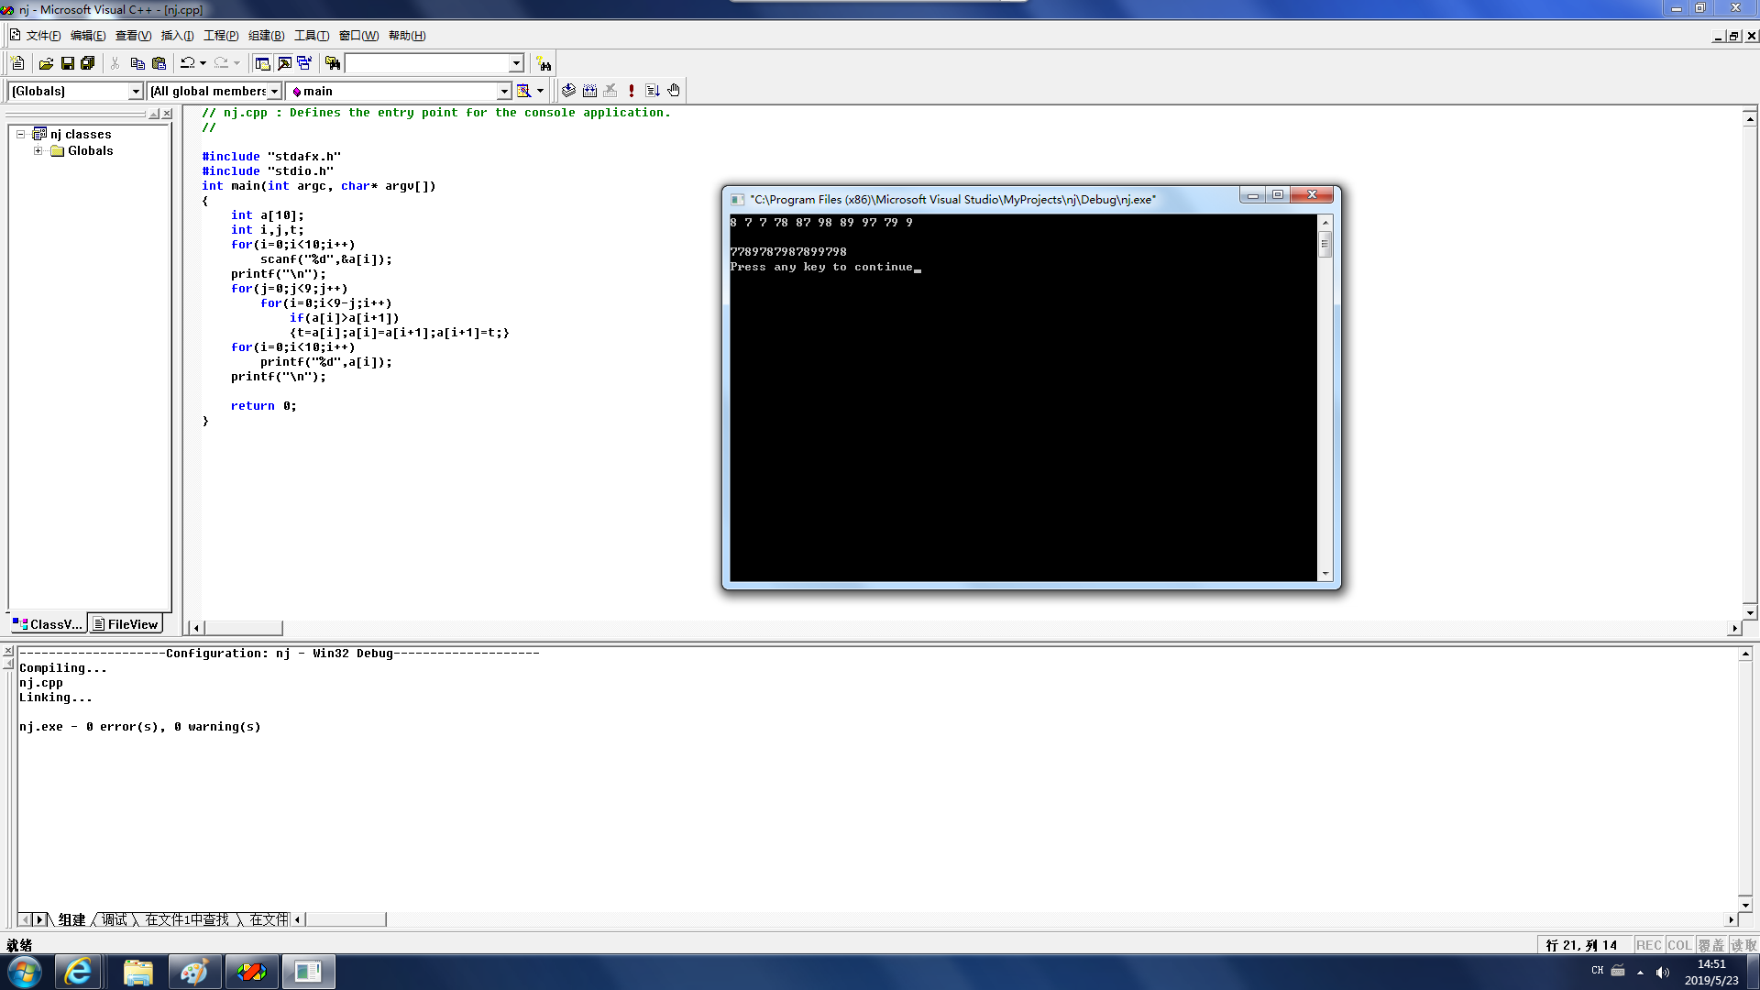The height and width of the screenshot is (990, 1760).
Task: Click the Save file toolbar icon
Action: pos(67,63)
